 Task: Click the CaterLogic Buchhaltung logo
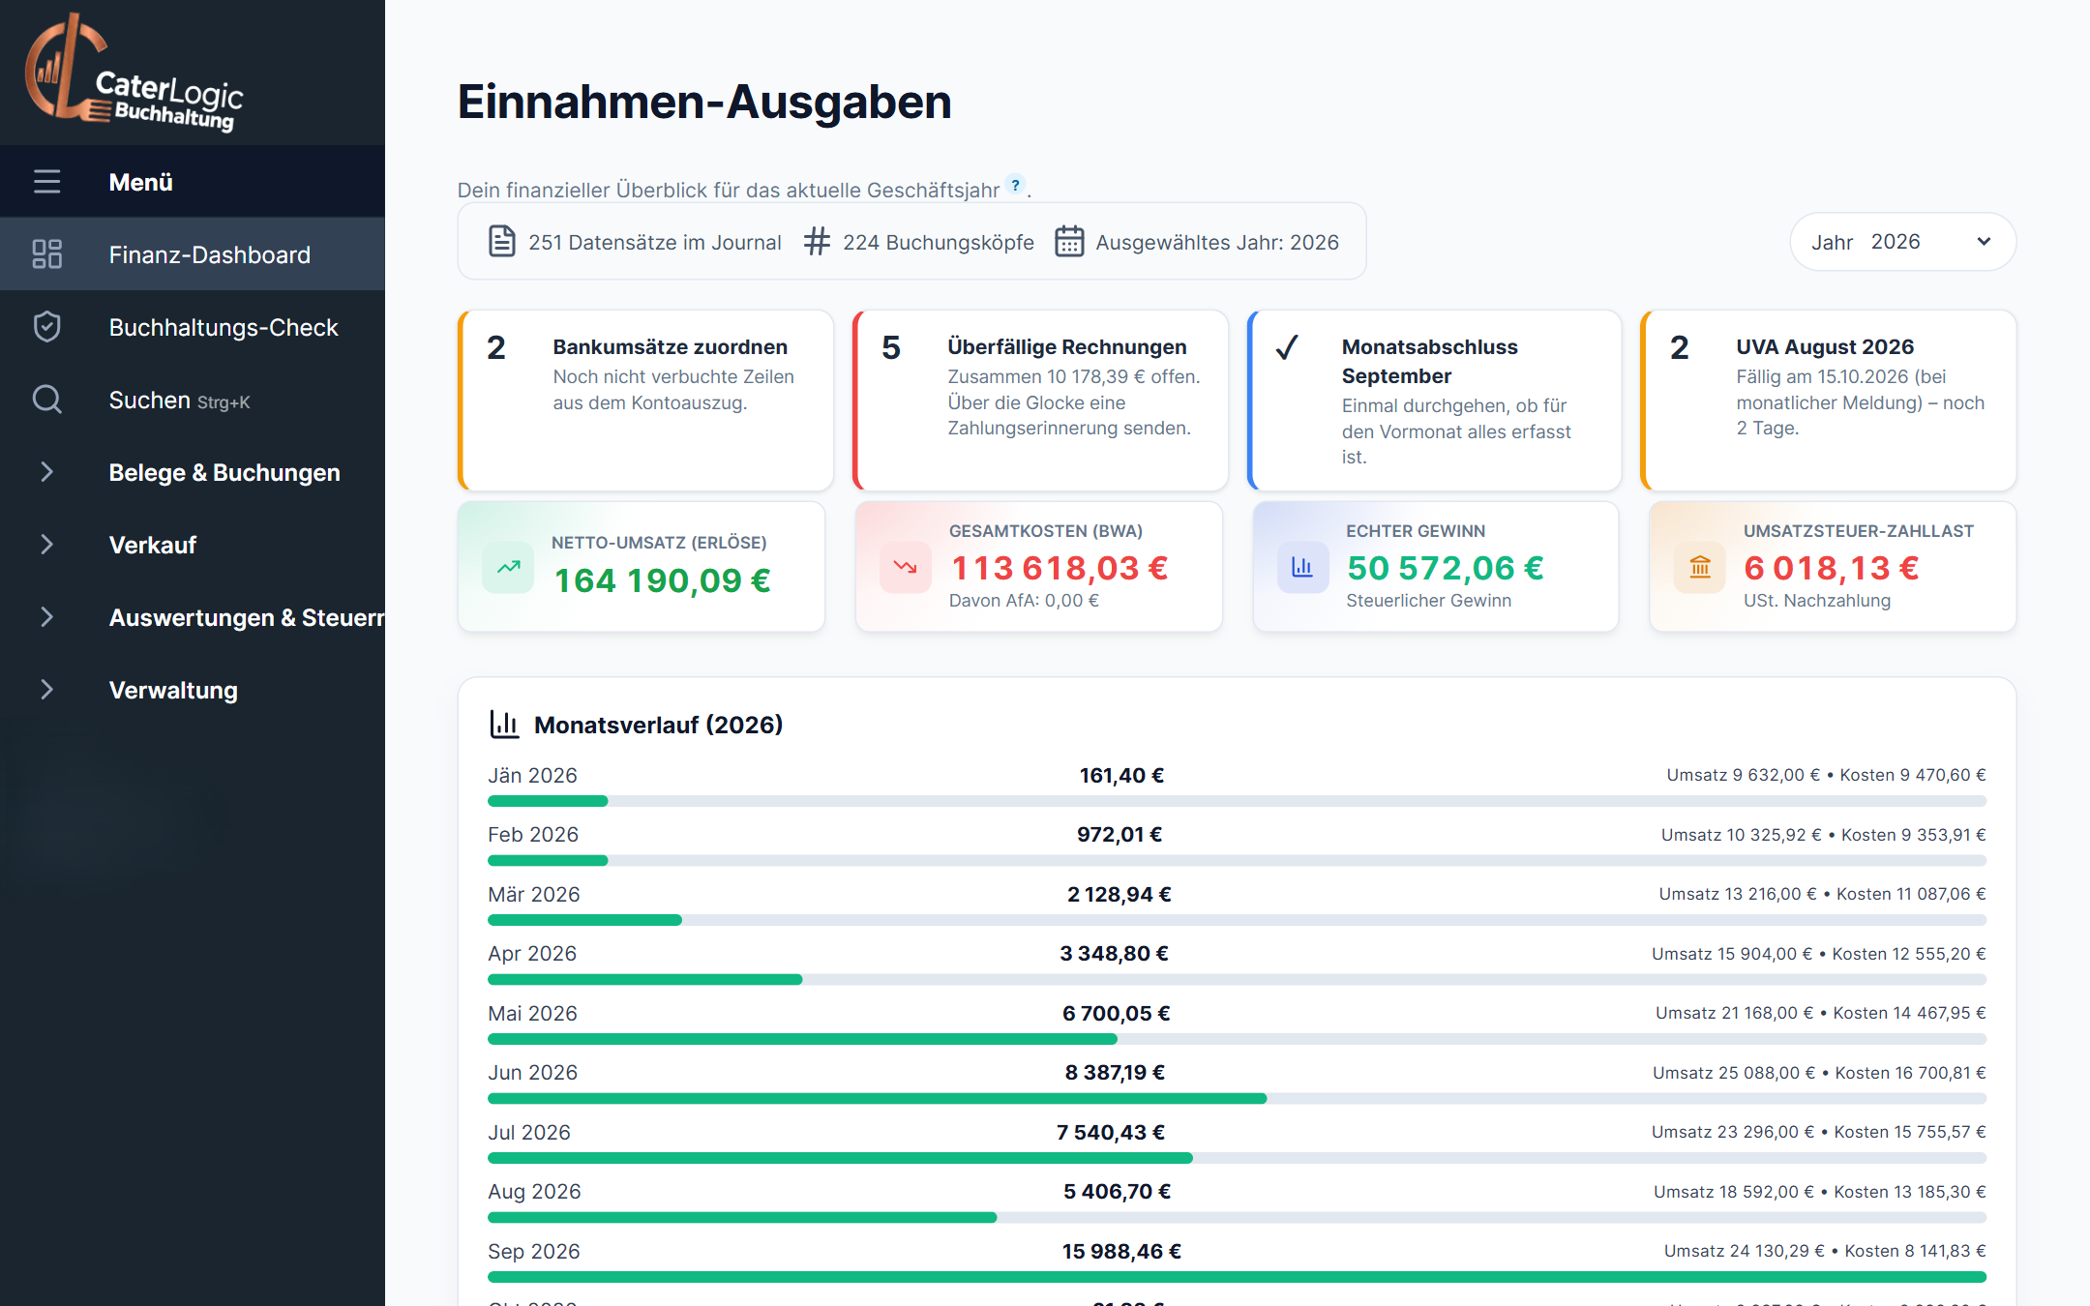click(x=134, y=73)
